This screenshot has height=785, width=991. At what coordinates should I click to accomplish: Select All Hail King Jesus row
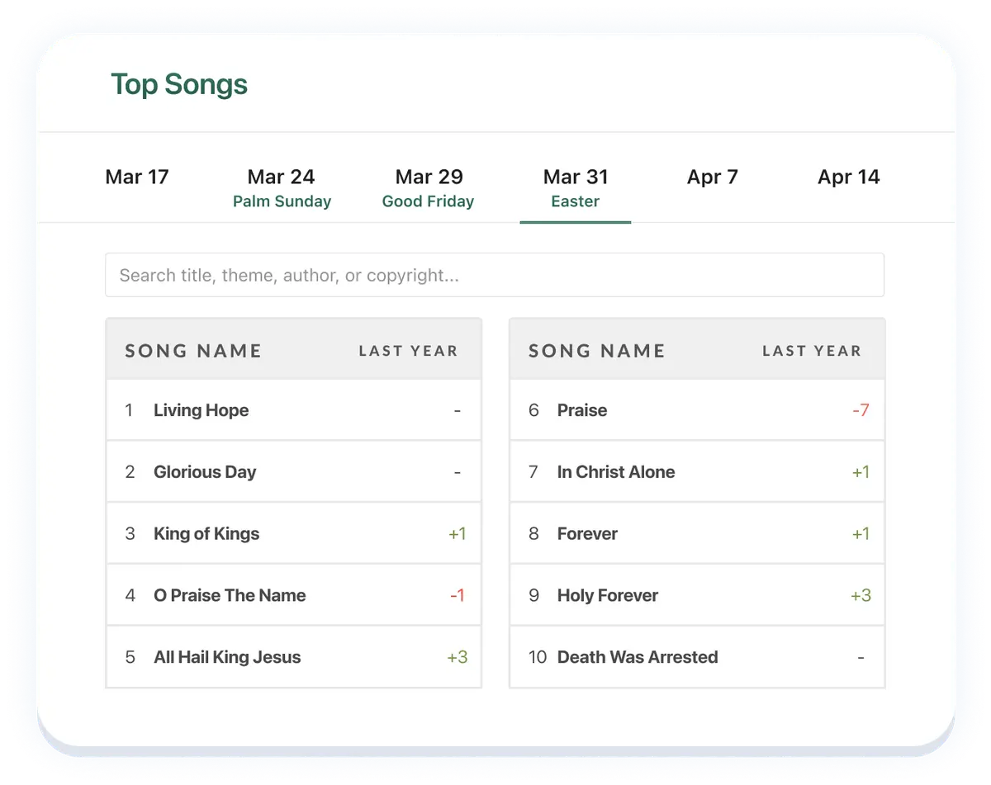(x=293, y=658)
